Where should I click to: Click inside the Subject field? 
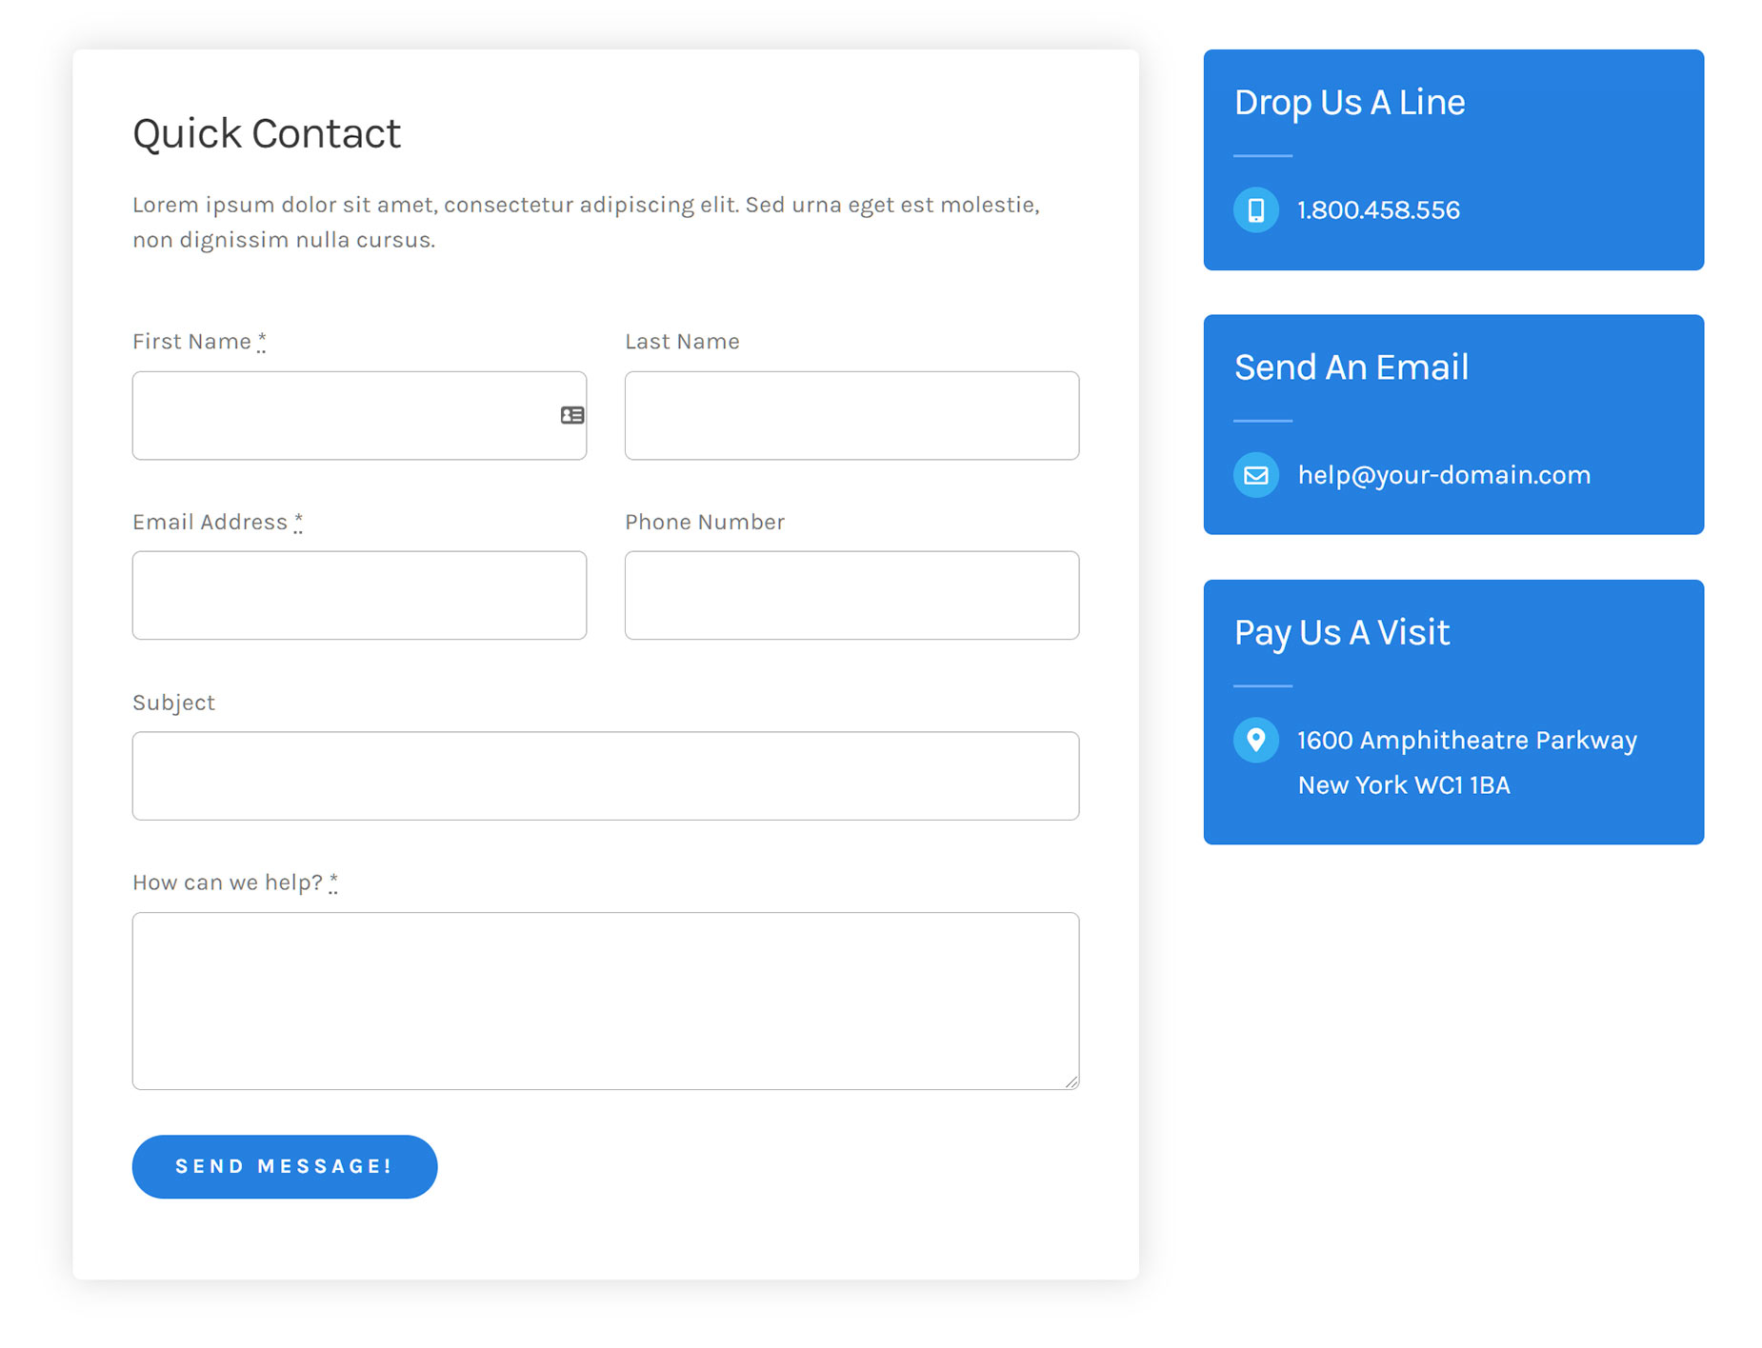tap(606, 776)
